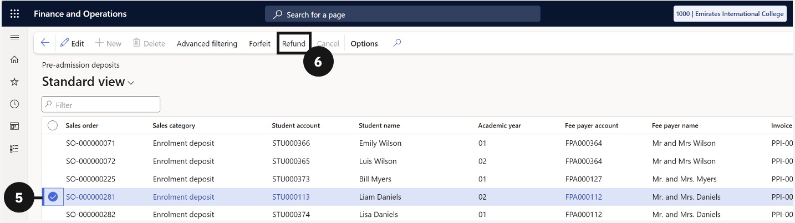Select cell SO-000000072

[90, 161]
